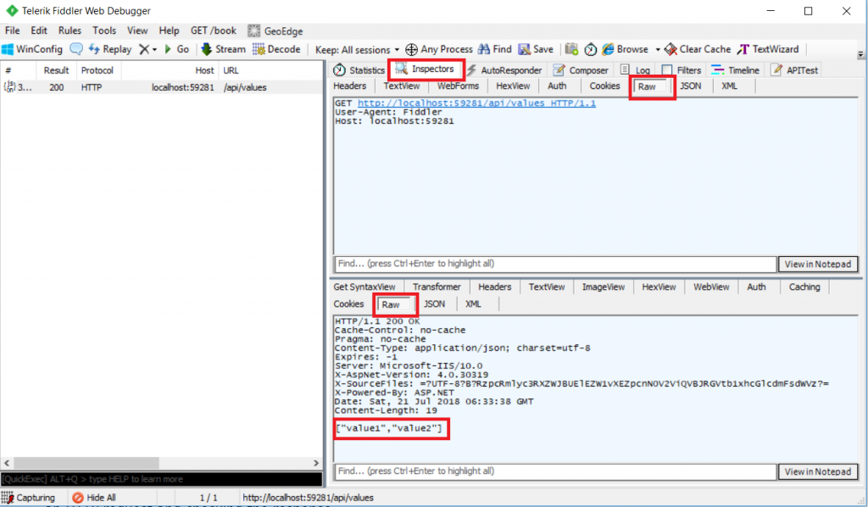Select ImageView response tab
Image resolution: width=868 pixels, height=507 pixels.
tap(604, 287)
